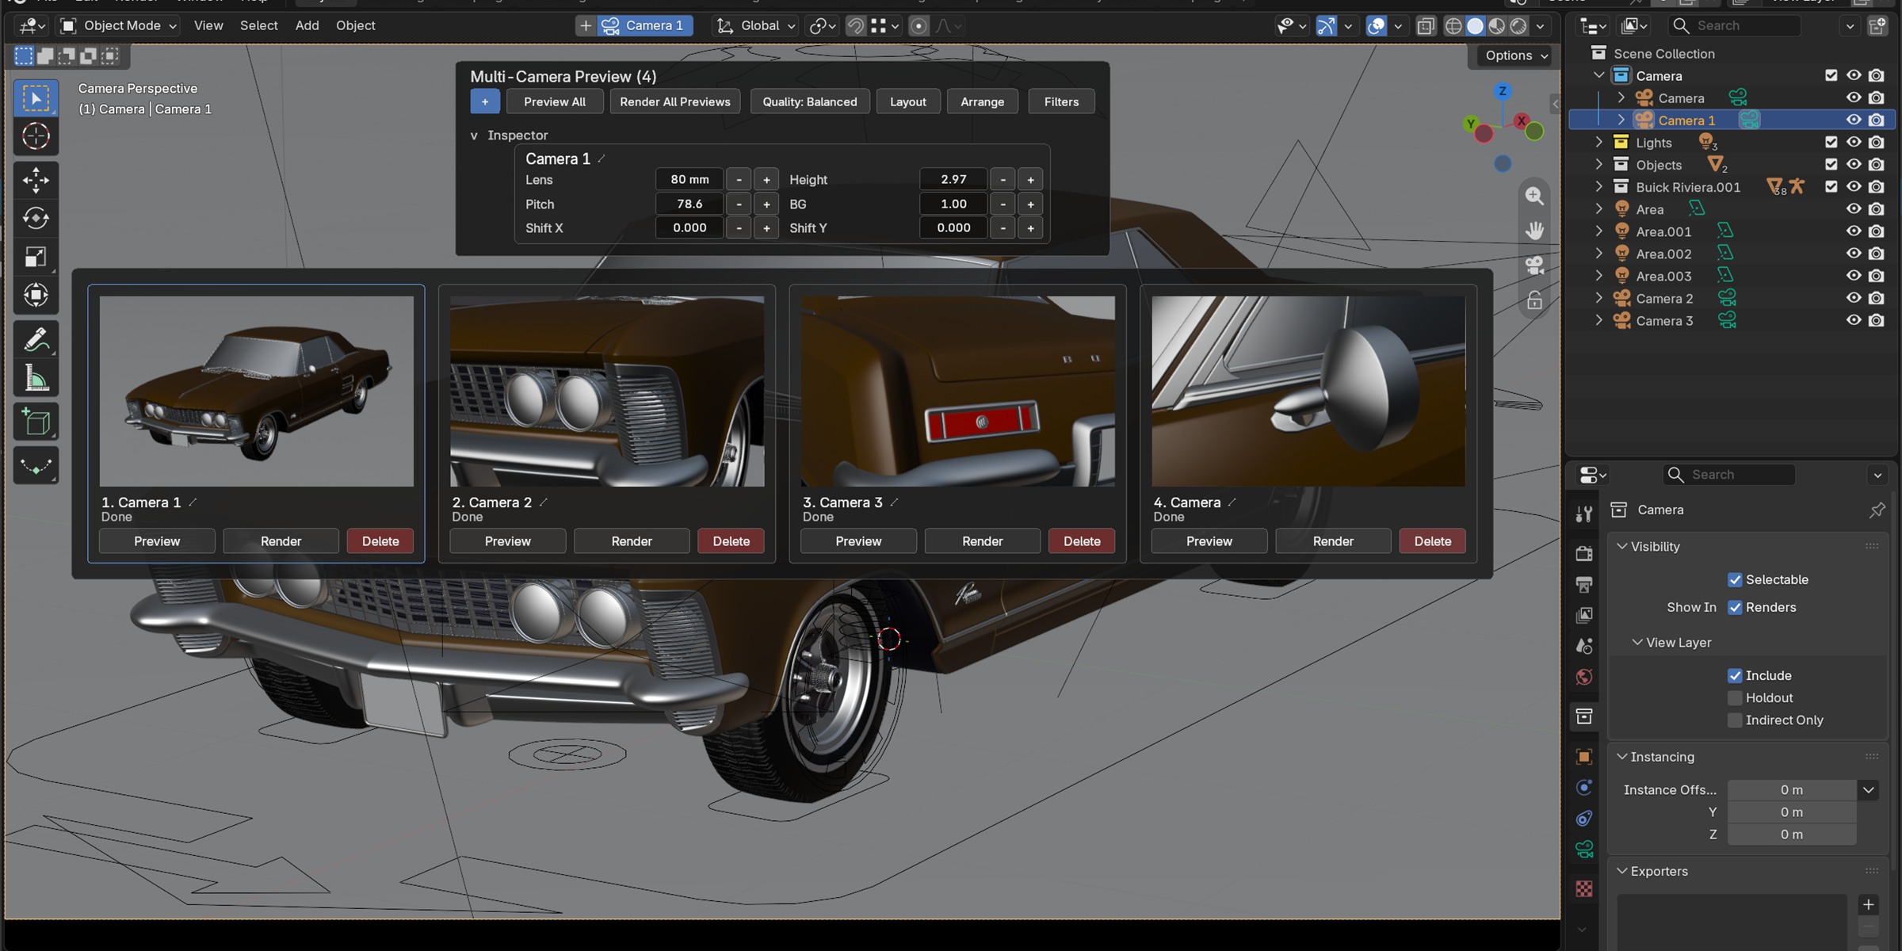Activate the Scale tool
This screenshot has height=951, width=1902.
tap(36, 257)
